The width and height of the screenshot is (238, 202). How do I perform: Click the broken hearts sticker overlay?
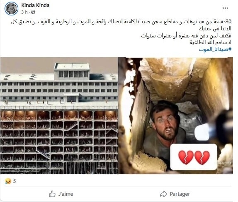(194, 157)
